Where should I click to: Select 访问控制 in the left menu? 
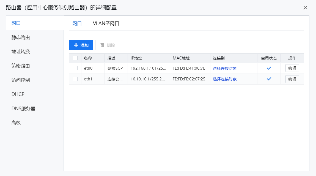[x=21, y=80]
